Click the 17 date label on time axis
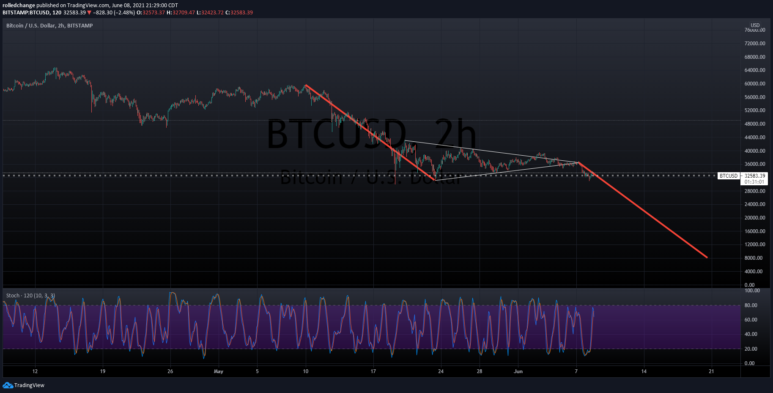 coord(373,371)
